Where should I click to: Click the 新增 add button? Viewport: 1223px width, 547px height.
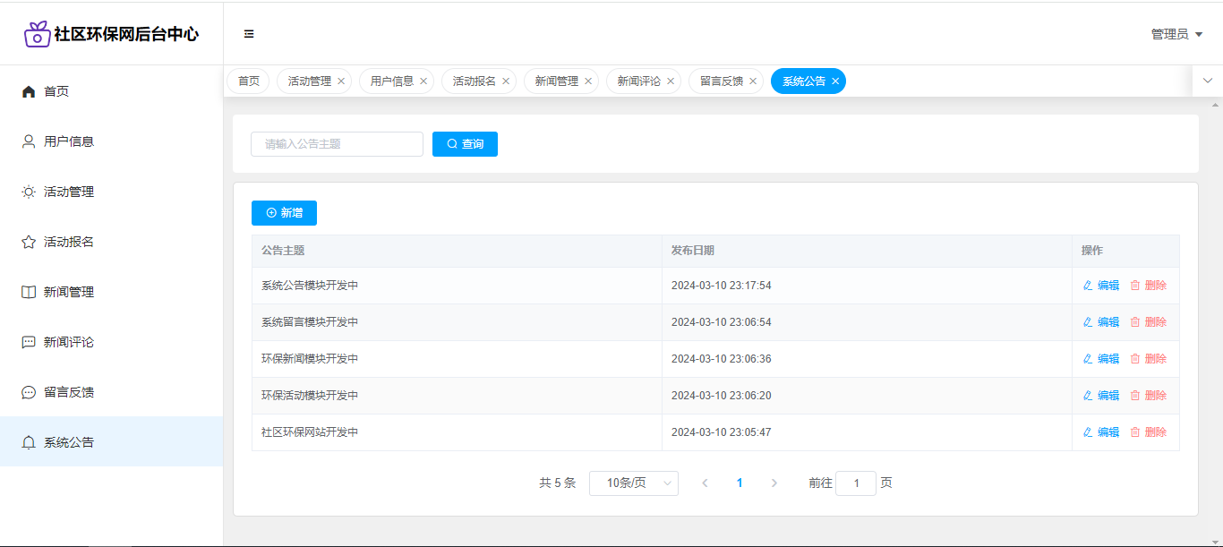pos(284,213)
